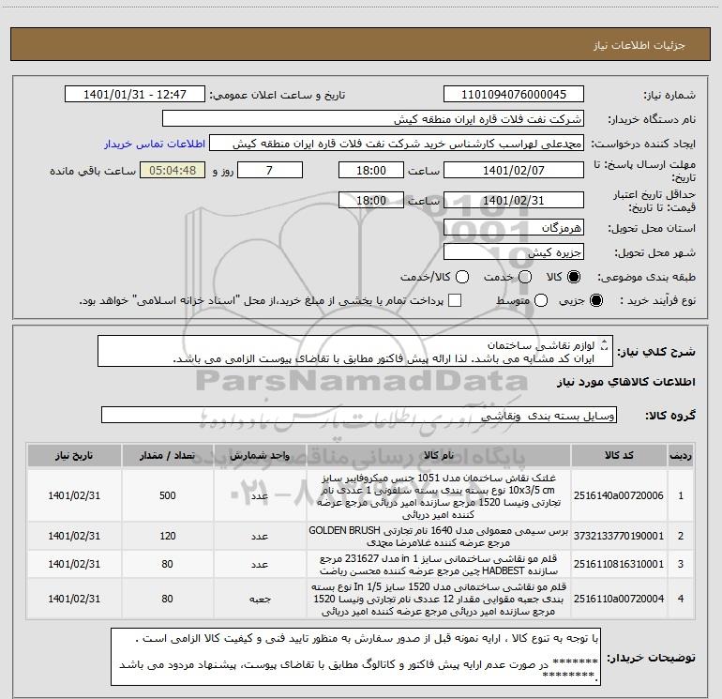The width and height of the screenshot is (722, 699).
Task: Click the response deadline time 18:00 field
Action: [371, 170]
